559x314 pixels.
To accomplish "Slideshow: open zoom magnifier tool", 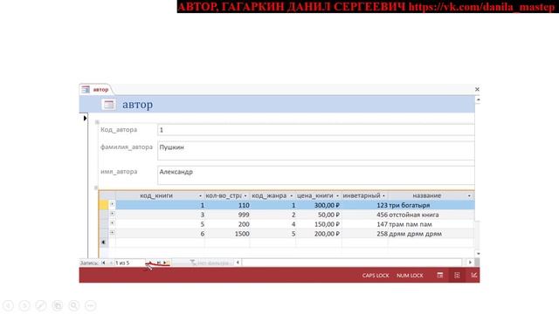I will coord(73,305).
